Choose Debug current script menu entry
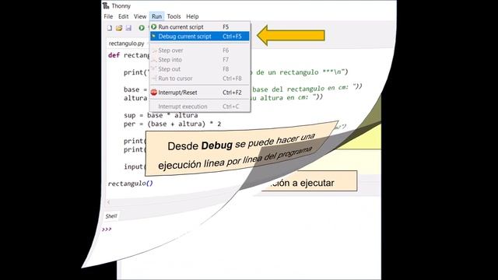 click(200, 37)
